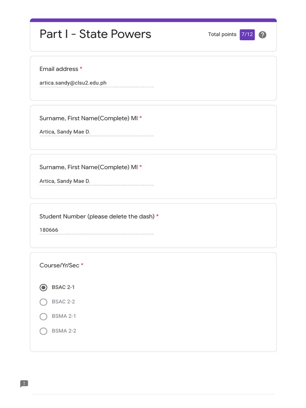The width and height of the screenshot is (306, 408).
Task: Click the BSMA 2-1 option label
Action: pos(64,316)
